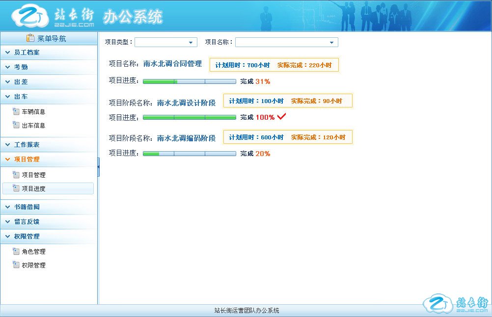Screen dimensions: 492x317
Task: Click the 菜单导航 clipboard icon
Action: pos(30,38)
